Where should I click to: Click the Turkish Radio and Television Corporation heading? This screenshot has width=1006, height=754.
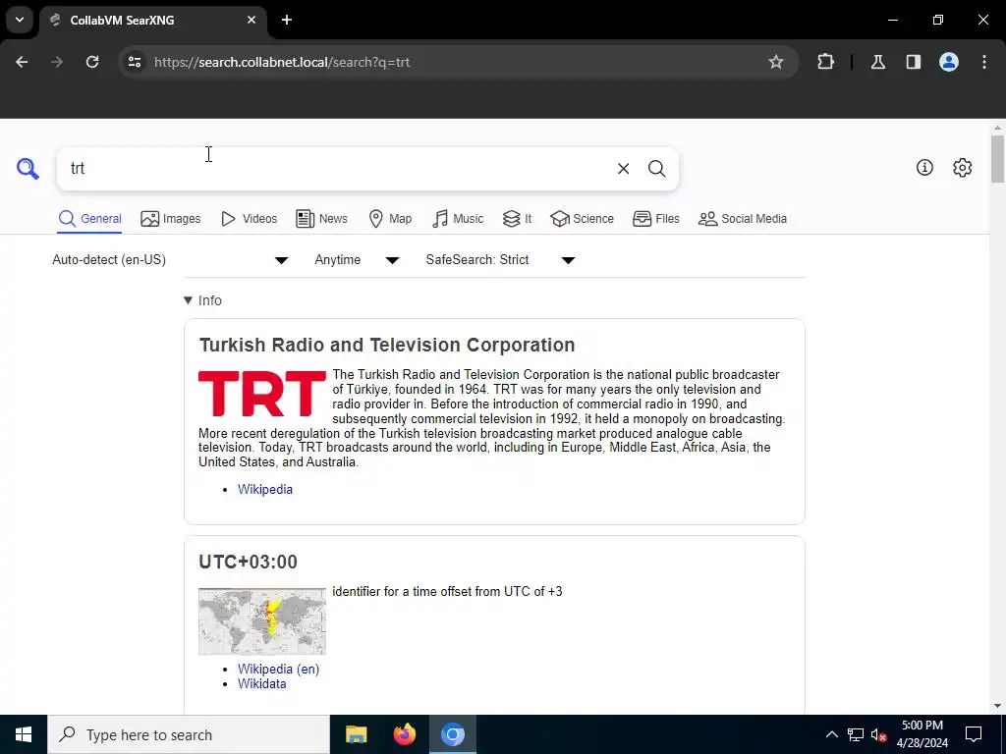(387, 345)
